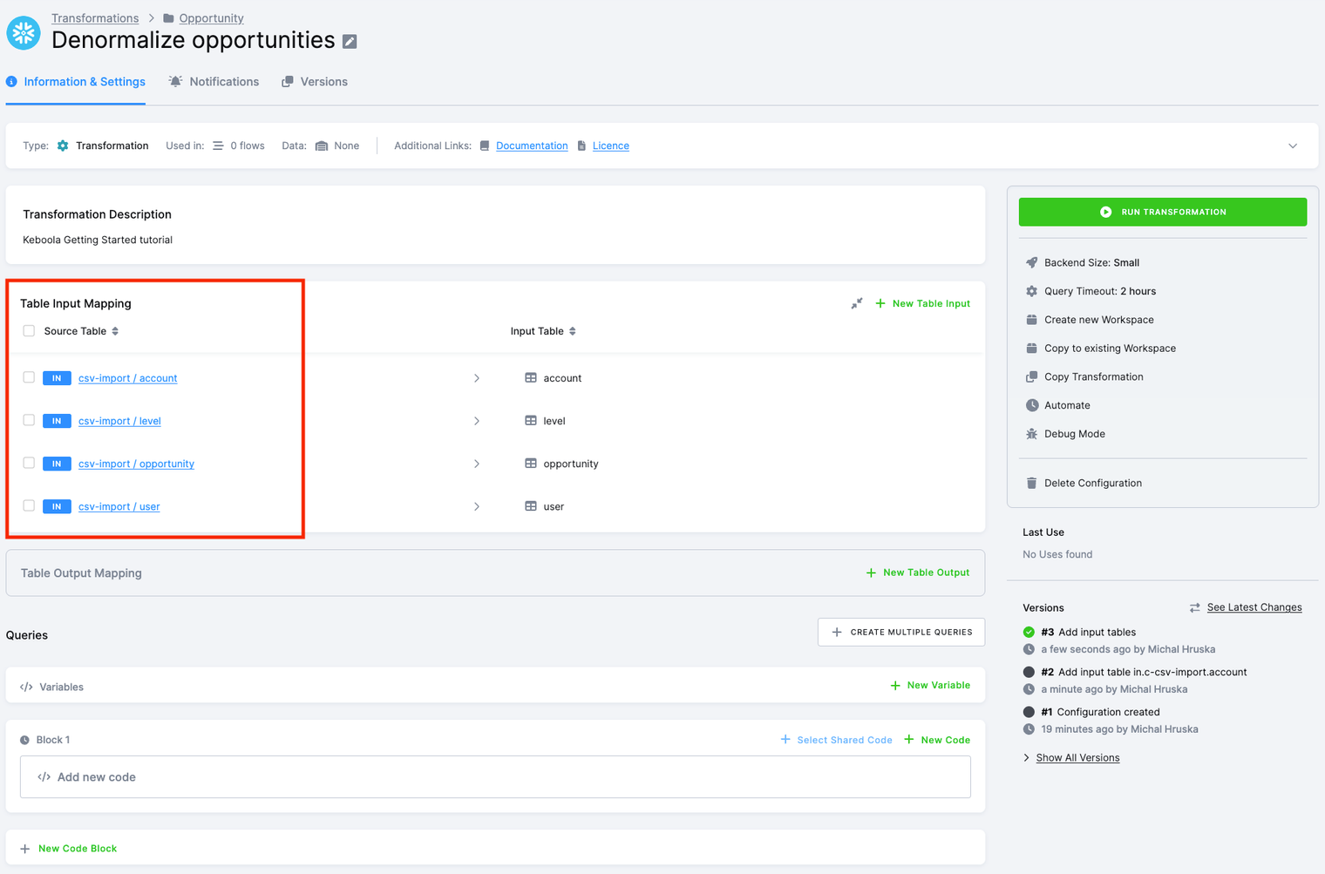Click the opportunity input table grid icon
The image size is (1325, 874).
[530, 464]
